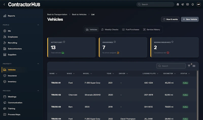Viewport: 203px width, 120px height.
Task: Open the TRUCK-02 row name
Action: [x=56, y=95]
